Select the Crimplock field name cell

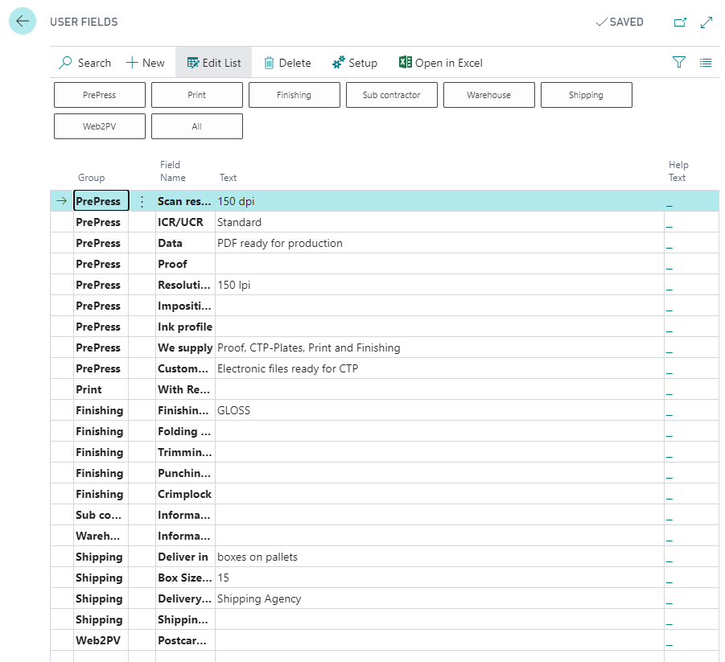185,494
